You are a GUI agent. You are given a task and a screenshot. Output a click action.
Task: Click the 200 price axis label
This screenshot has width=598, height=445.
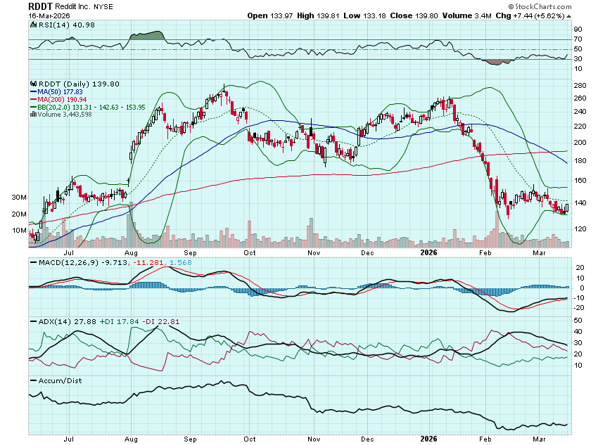click(x=580, y=143)
